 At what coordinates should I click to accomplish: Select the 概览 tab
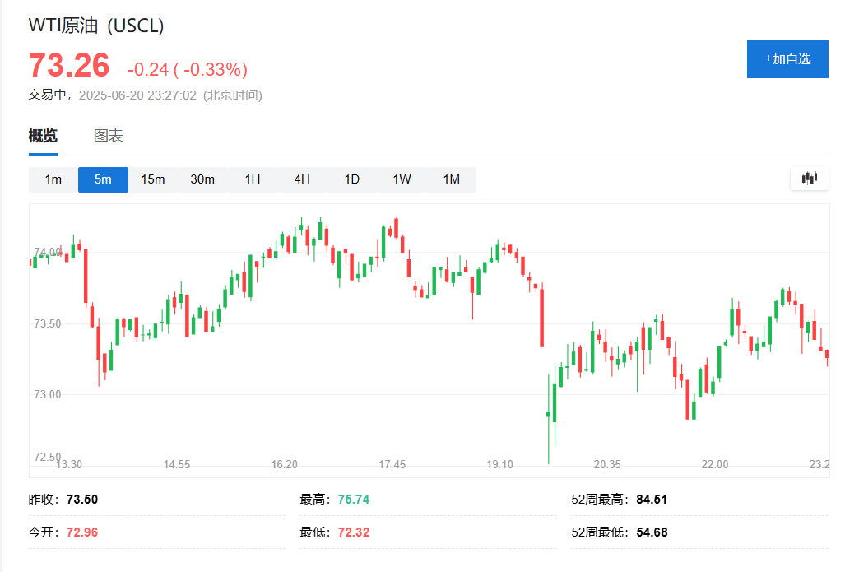pyautogui.click(x=43, y=136)
